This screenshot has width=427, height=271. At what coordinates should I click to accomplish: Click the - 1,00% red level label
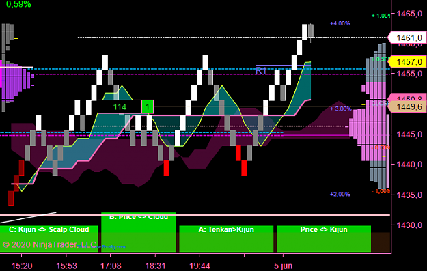point(381,192)
